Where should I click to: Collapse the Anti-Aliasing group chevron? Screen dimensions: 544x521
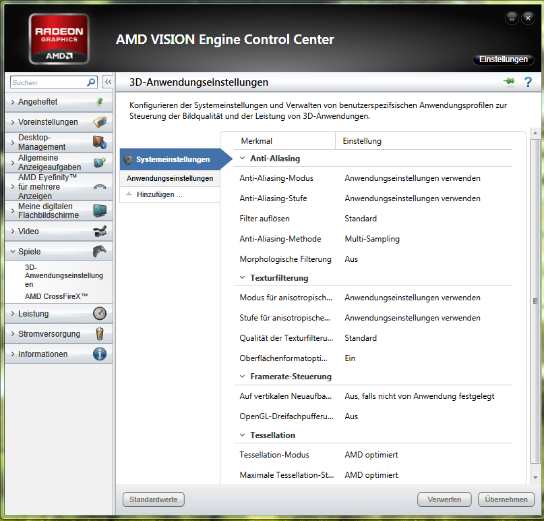(242, 158)
